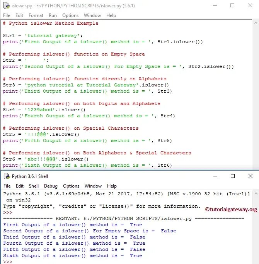This screenshot has height=264, width=259.
Task: Click the IDLE icon in islower.py title bar
Action: click(x=7, y=5)
